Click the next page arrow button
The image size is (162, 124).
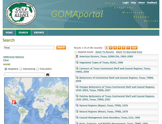point(128,48)
